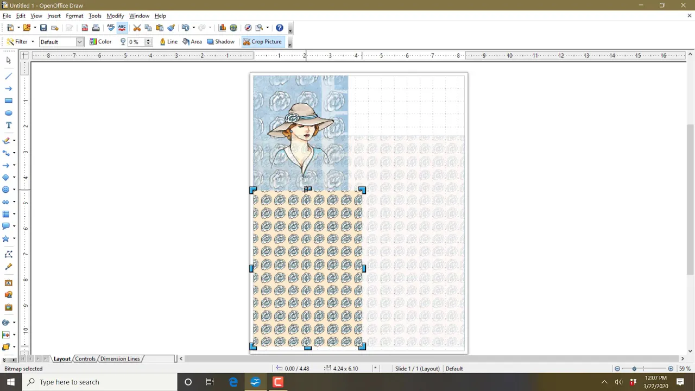Open the Fontwork Gallery tool
This screenshot has width=695, height=391.
pyautogui.click(x=8, y=283)
